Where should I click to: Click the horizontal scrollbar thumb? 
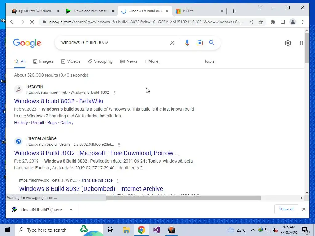(183, 198)
